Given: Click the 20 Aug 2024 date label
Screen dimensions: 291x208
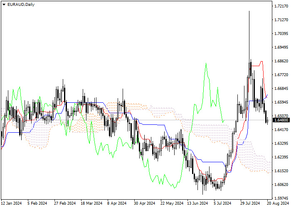Looking at the screenshot, I should 278,203.
